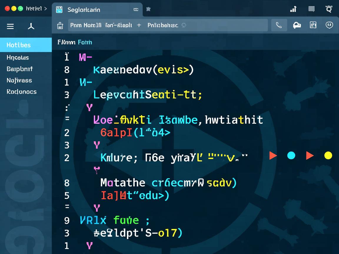Click the branch icon beside hamburger menu

click(x=31, y=26)
